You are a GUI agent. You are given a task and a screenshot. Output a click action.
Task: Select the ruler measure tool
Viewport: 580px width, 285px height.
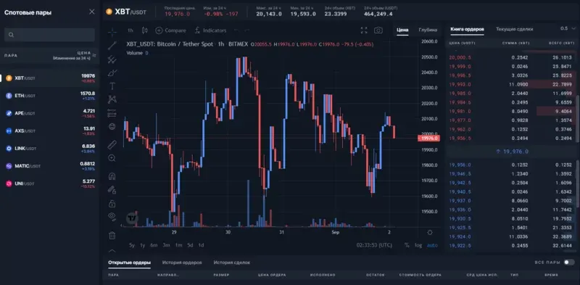[x=112, y=144]
